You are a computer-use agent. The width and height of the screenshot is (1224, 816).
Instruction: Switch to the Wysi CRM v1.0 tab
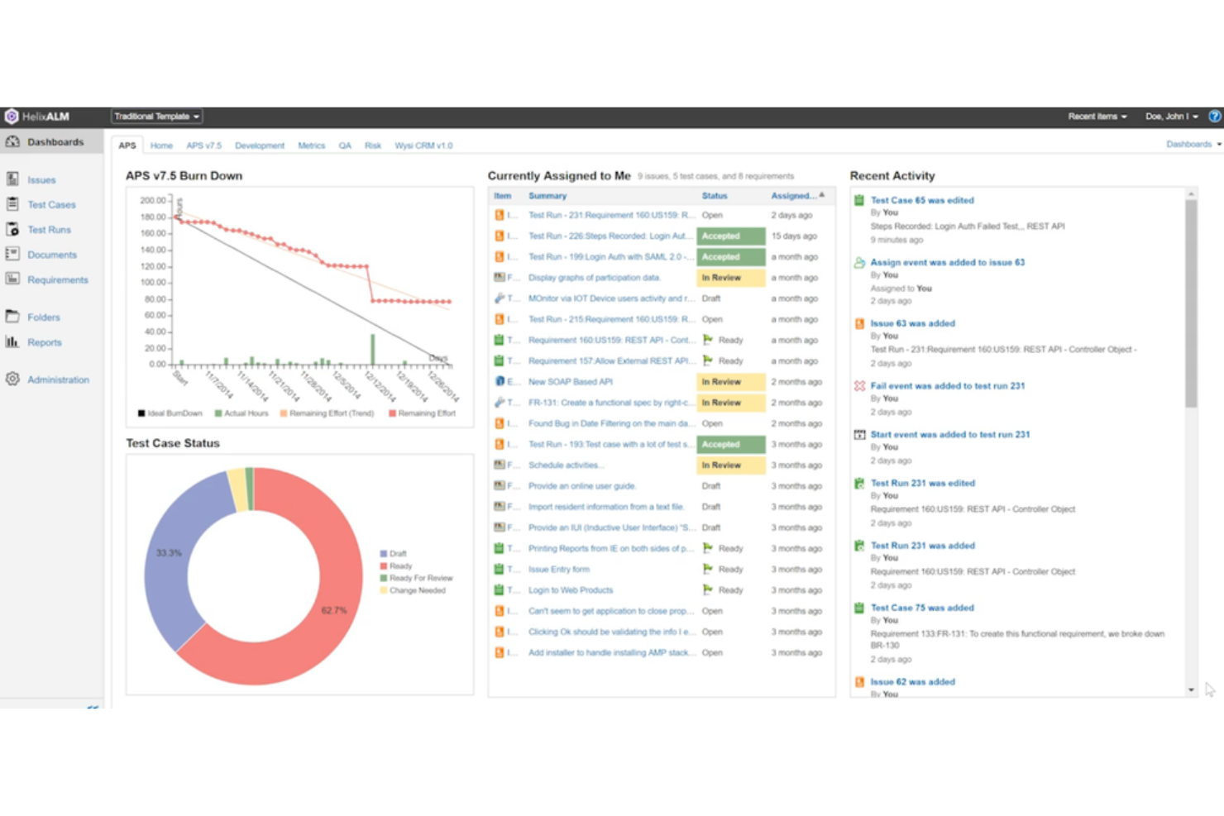pyautogui.click(x=423, y=146)
